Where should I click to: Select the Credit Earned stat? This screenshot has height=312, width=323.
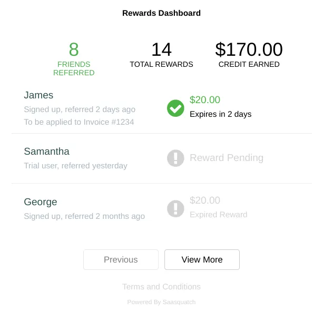pyautogui.click(x=249, y=55)
